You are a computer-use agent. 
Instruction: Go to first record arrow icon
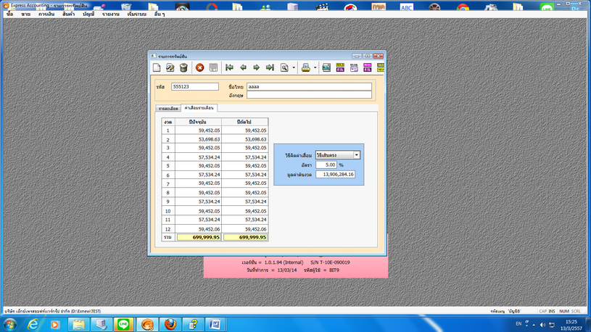coord(229,67)
